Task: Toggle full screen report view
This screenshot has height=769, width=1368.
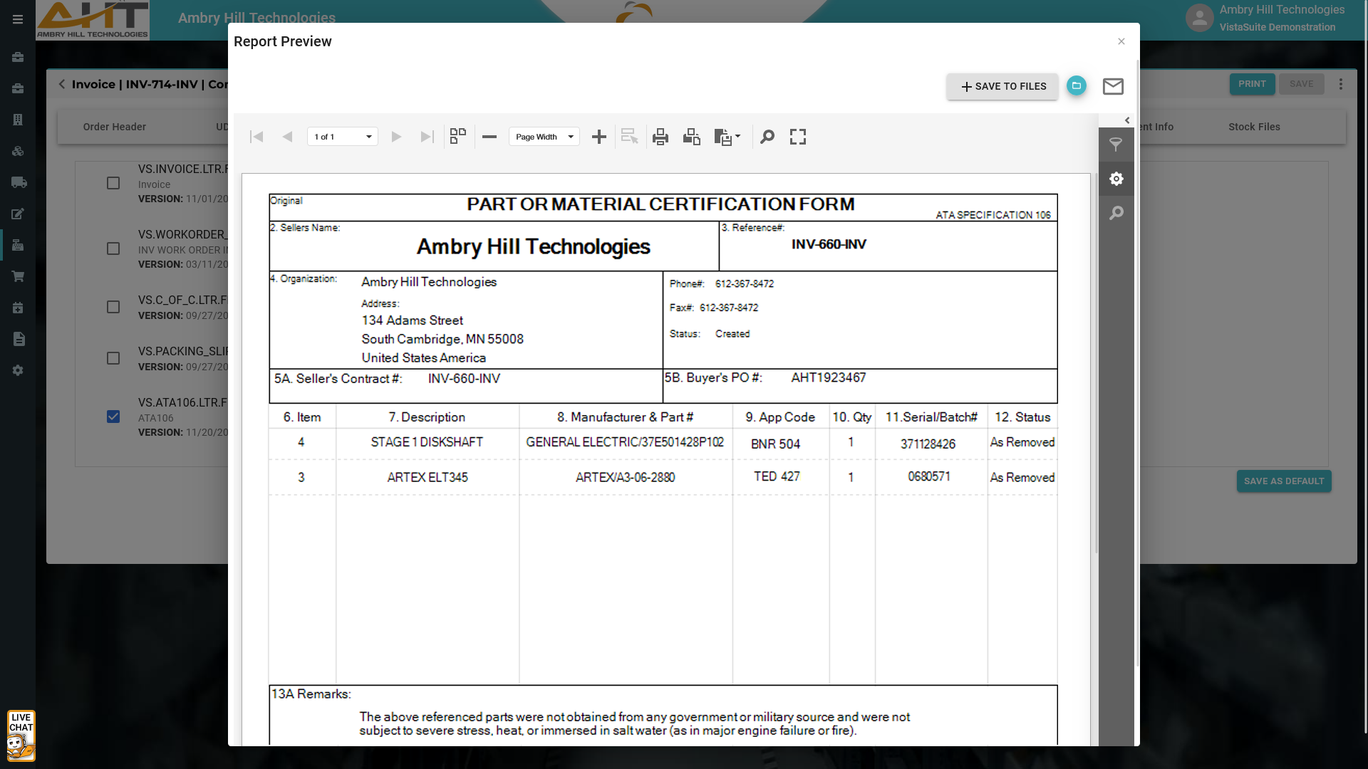Action: (797, 137)
